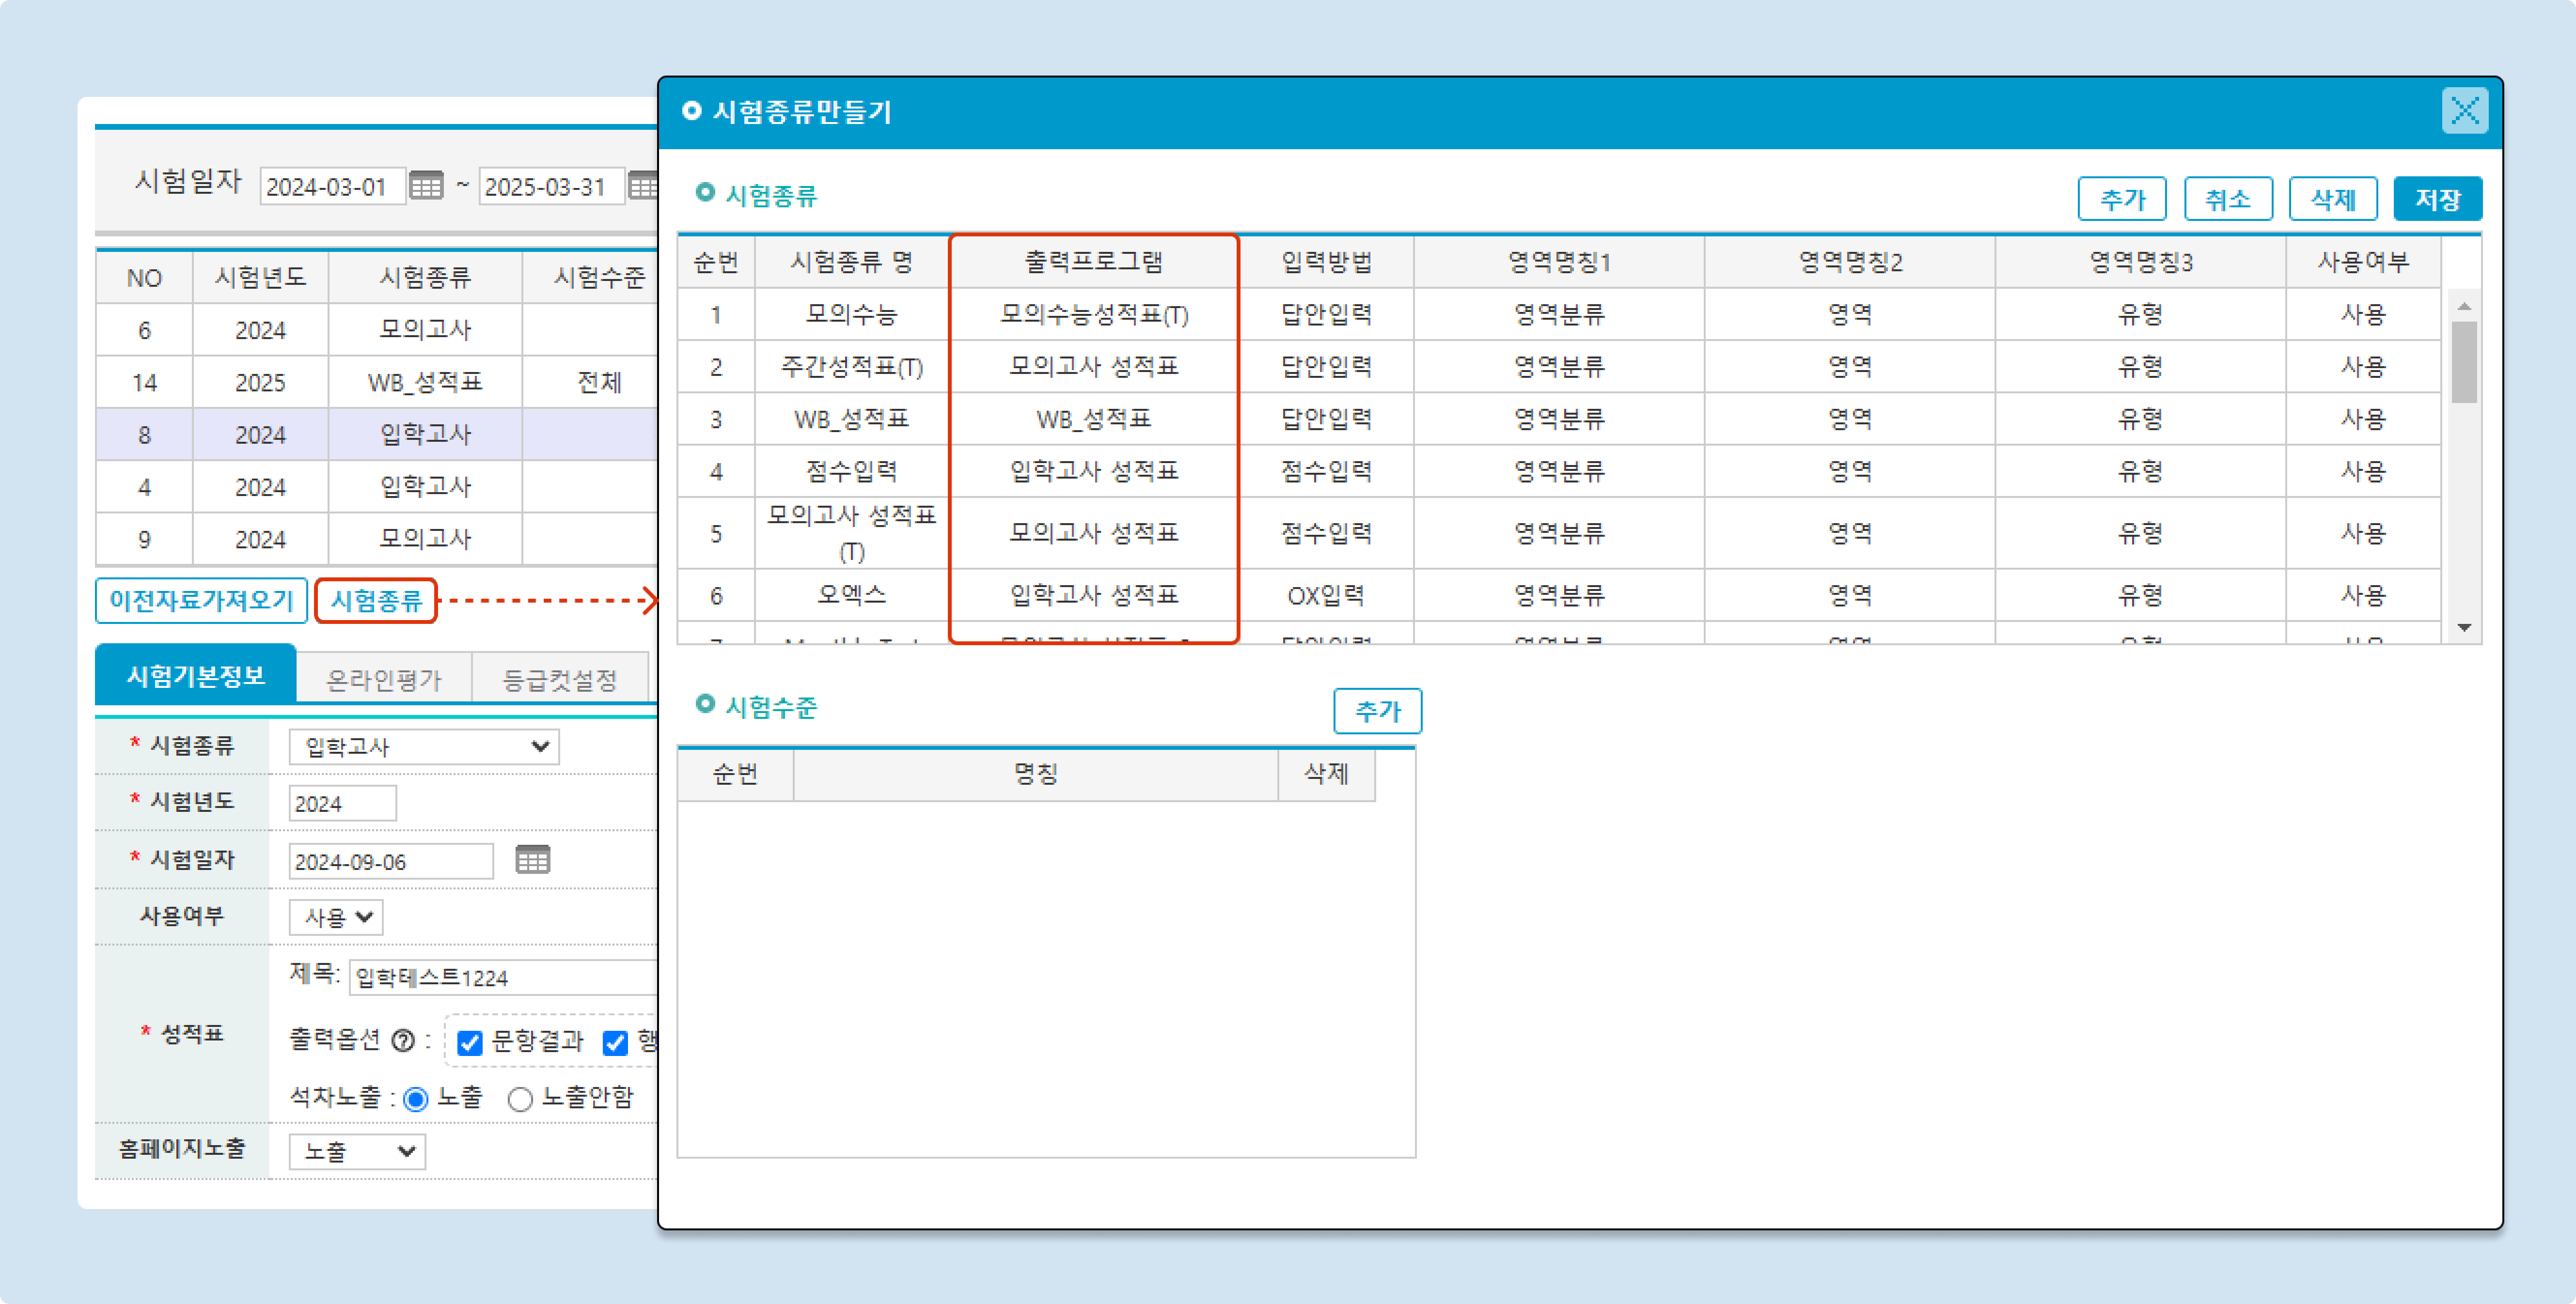Open the 홈페이지노출 dropdown
Image resolution: width=2576 pixels, height=1304 pixels.
pyautogui.click(x=357, y=1151)
